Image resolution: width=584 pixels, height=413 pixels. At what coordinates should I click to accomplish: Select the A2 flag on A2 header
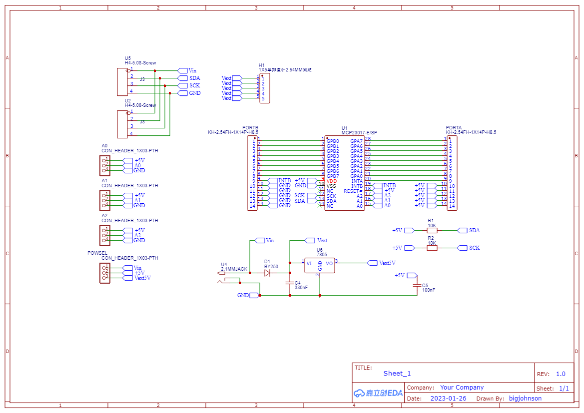(x=128, y=236)
